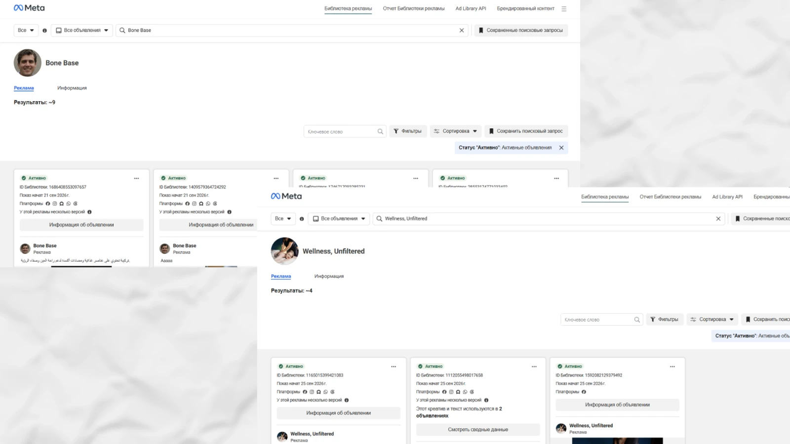Click Facebook platform icon in ad 1686408553097657
The image size is (790, 444).
pyautogui.click(x=48, y=204)
